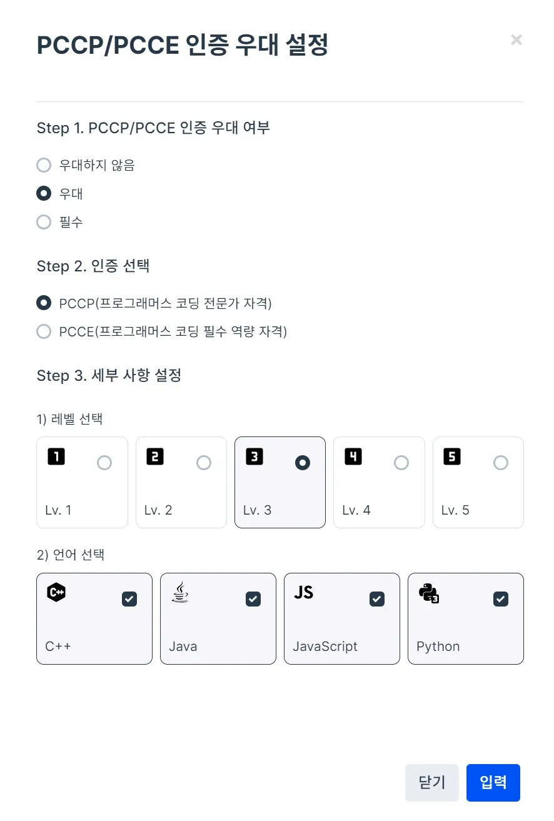Click the Java coffee cup icon
Viewport: 554px width, 821px height.
pyautogui.click(x=180, y=592)
